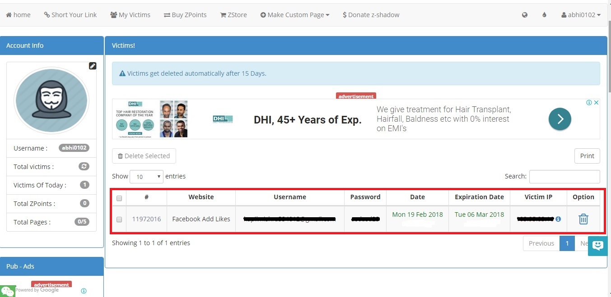Go to the home page
Image resolution: width=611 pixels, height=297 pixels.
point(18,15)
